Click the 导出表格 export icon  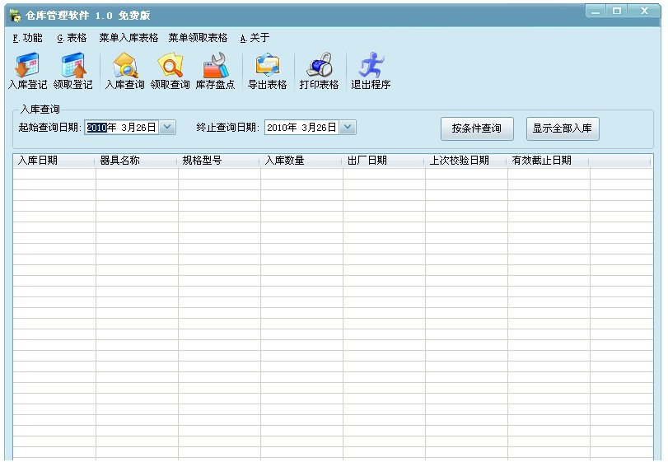click(267, 71)
